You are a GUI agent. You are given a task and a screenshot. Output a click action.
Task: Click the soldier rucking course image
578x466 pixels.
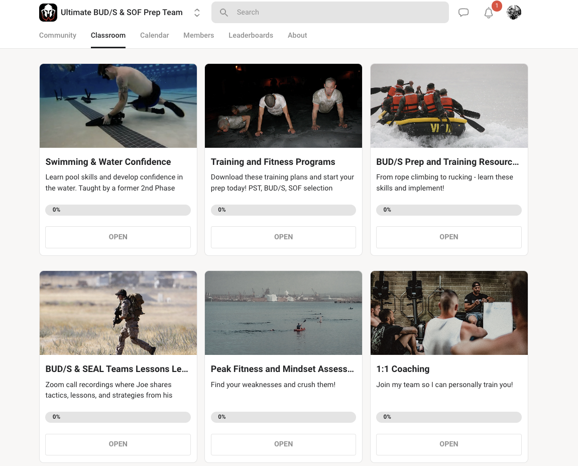118,313
